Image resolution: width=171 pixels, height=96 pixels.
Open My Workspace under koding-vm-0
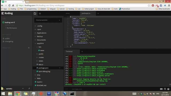point(12,28)
